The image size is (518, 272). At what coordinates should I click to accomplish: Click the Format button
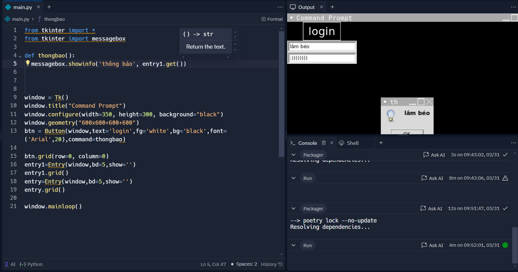pyautogui.click(x=272, y=19)
